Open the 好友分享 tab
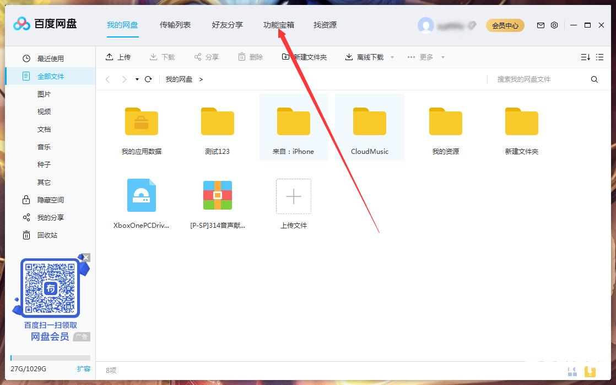616x385 pixels. tap(227, 25)
